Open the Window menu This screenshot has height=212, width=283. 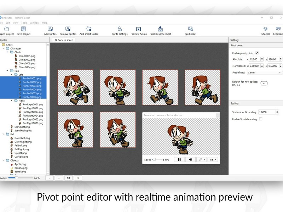(34, 23)
